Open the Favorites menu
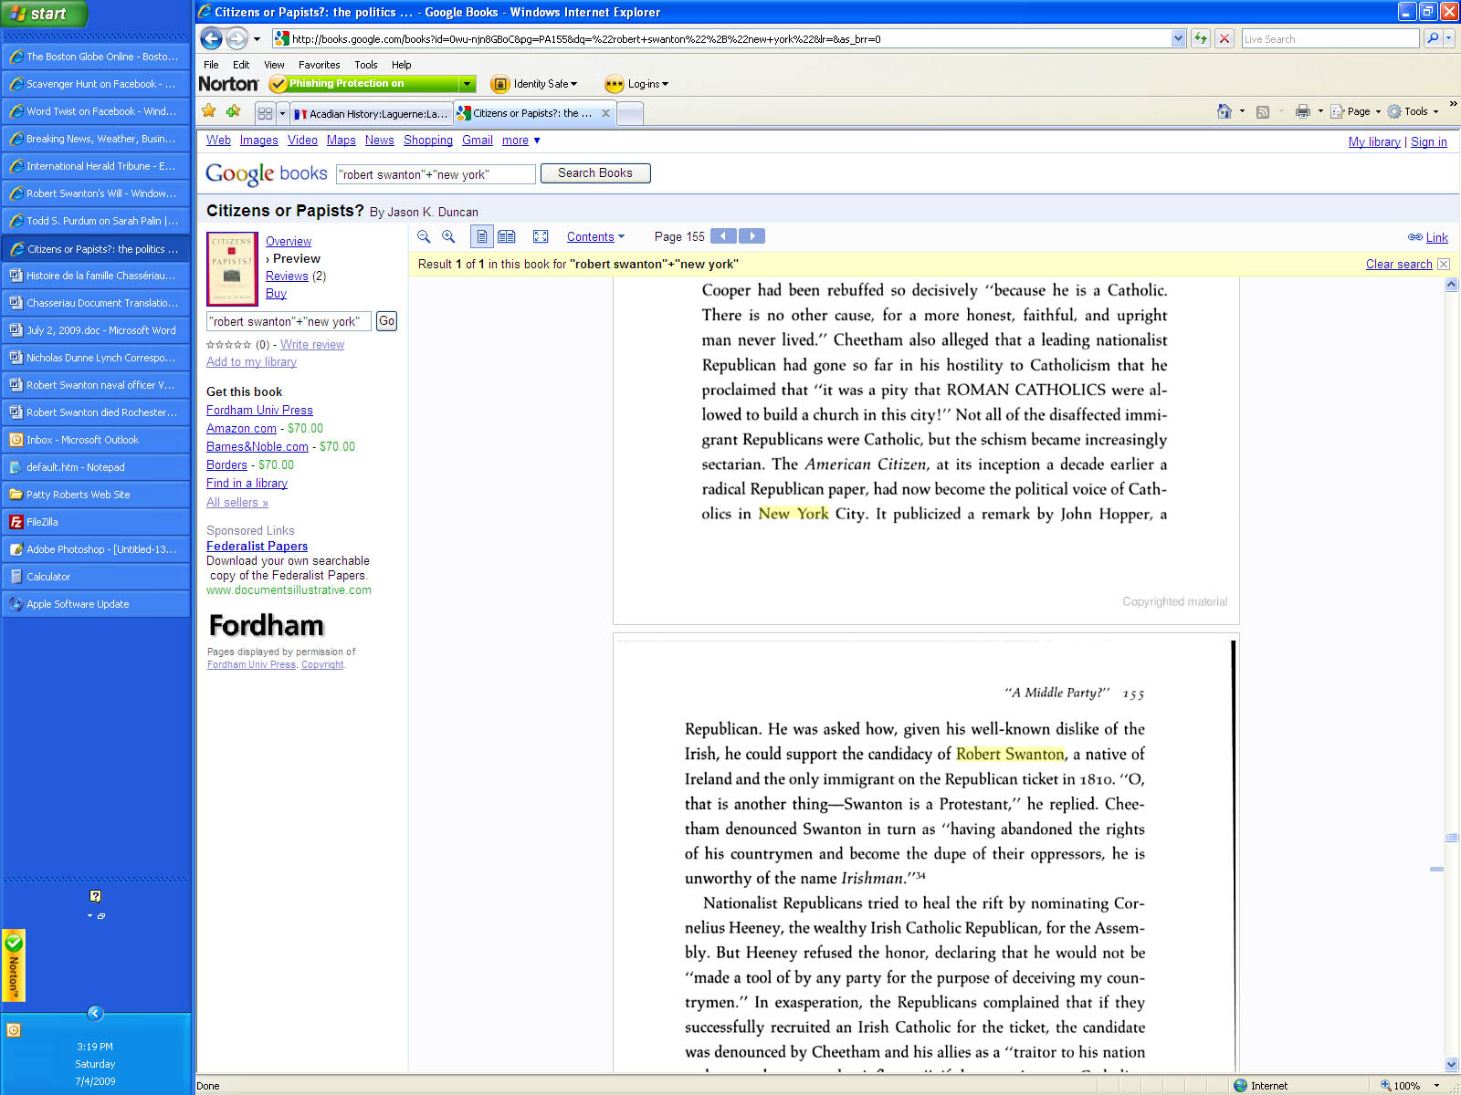 [x=319, y=65]
